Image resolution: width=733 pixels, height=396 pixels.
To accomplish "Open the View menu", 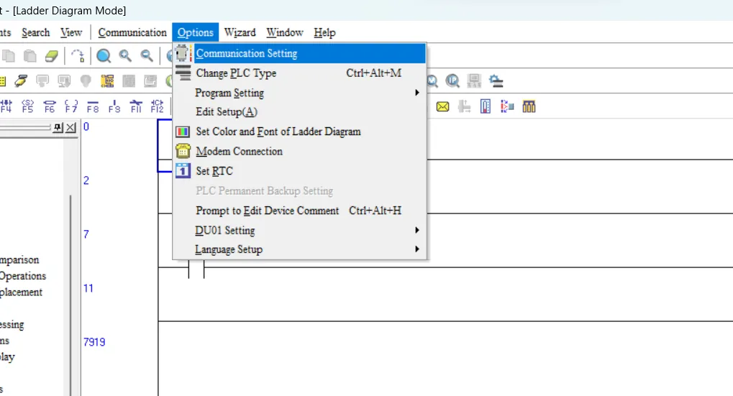I will [x=71, y=32].
